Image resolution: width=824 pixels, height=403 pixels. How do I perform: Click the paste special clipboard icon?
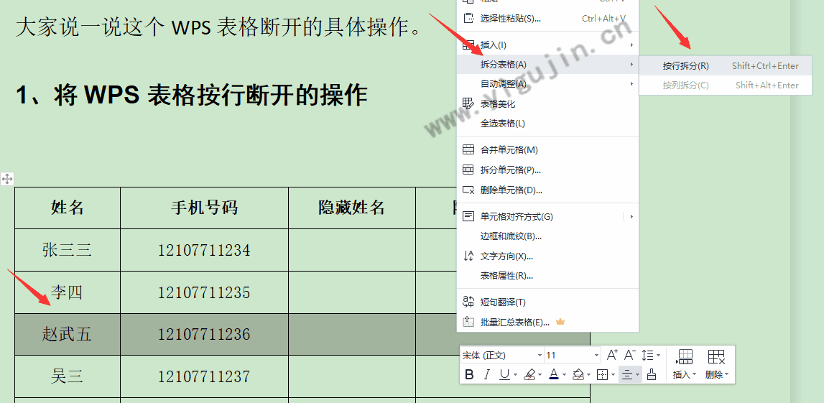468,19
